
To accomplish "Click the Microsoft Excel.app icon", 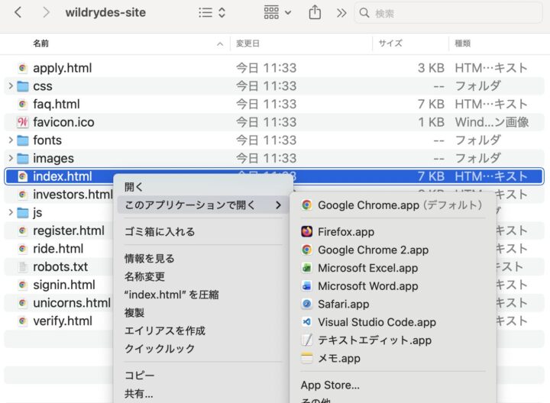I will pyautogui.click(x=306, y=268).
